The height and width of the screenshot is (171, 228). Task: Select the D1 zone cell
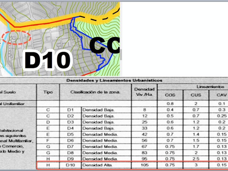click(x=71, y=110)
